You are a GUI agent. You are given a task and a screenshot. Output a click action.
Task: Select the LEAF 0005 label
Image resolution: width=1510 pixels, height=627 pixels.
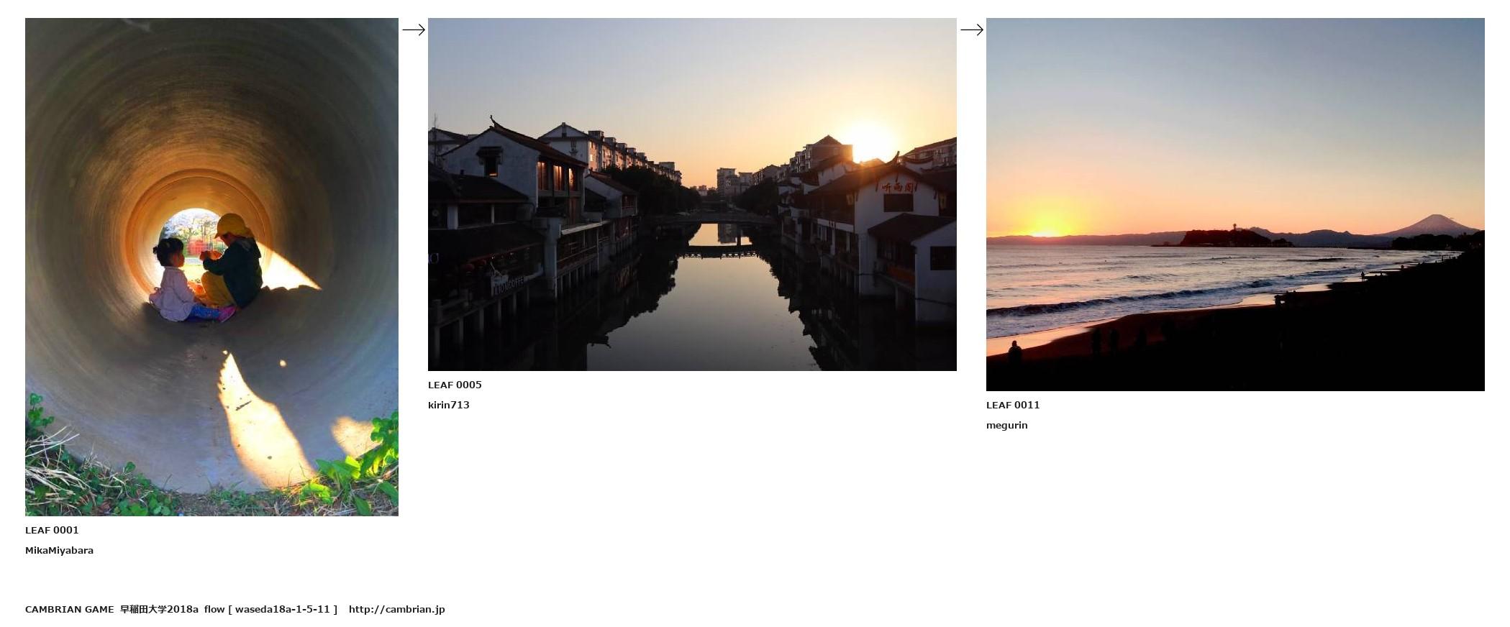[x=455, y=385]
